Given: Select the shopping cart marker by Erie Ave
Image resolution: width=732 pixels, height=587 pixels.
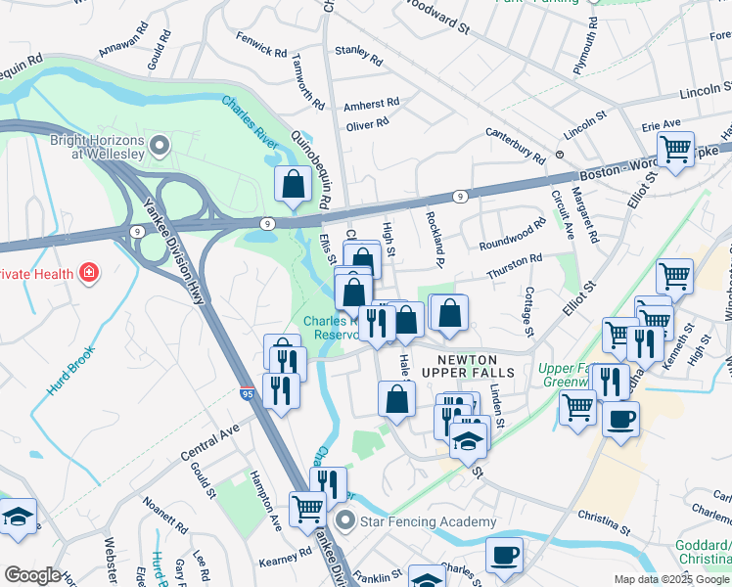Looking at the screenshot, I should [675, 151].
